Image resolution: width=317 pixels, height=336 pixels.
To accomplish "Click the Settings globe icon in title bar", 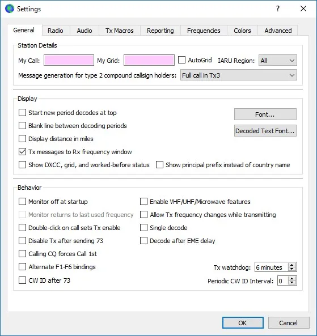I will pos(10,9).
